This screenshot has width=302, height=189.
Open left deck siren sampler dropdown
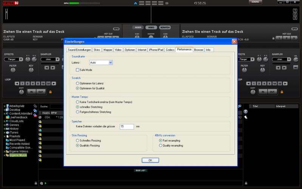57,59
